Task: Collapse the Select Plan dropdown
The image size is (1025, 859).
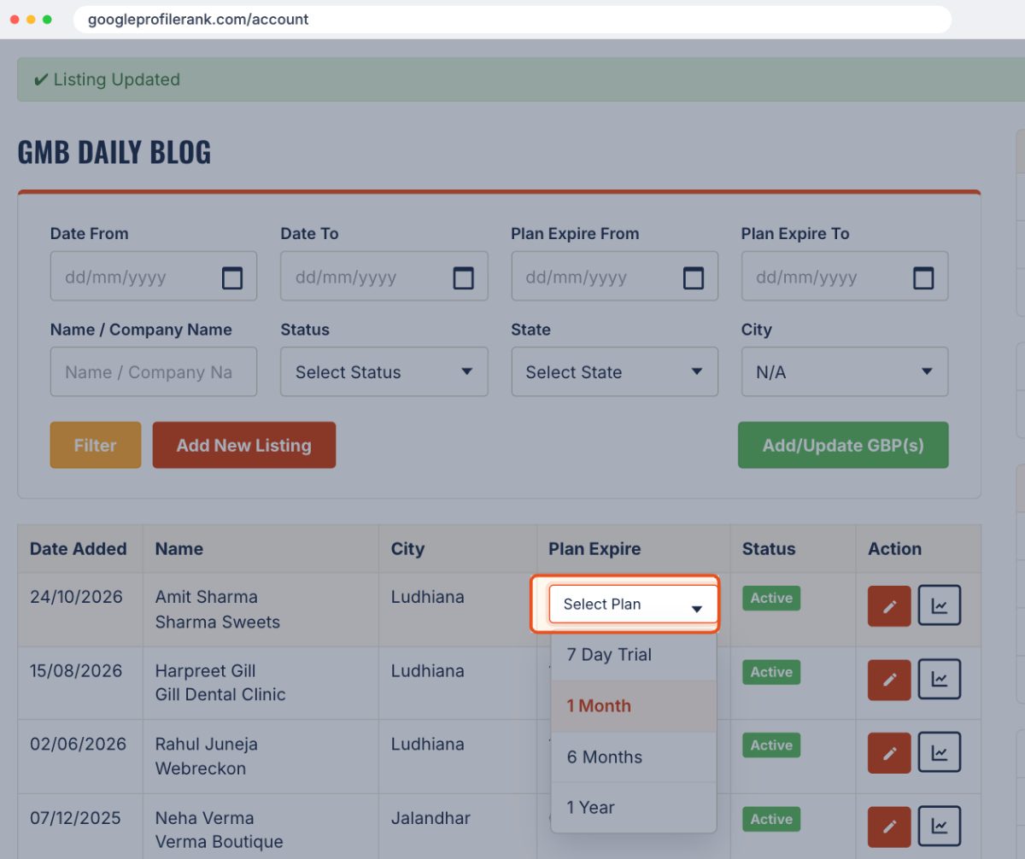Action: 633,605
